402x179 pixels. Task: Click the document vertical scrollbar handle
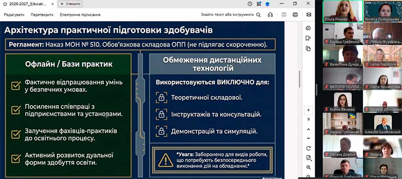tap(299, 79)
